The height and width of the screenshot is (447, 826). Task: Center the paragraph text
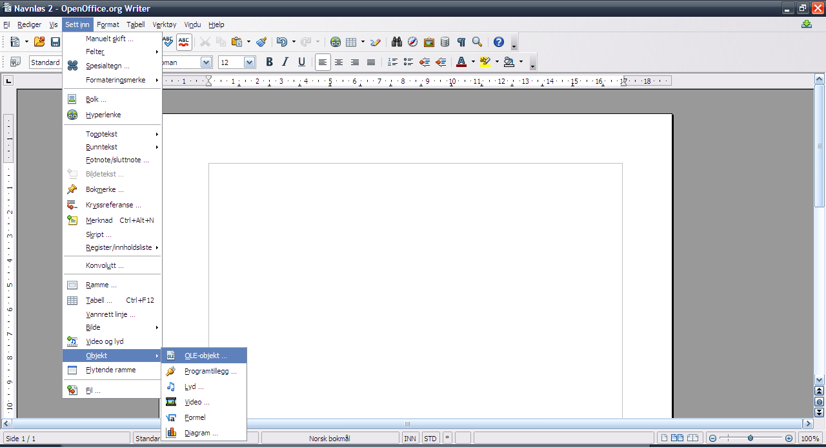coord(339,62)
